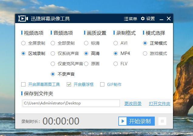Set quality to 高清
This screenshot has width=193, height=136.
pos(86,53)
